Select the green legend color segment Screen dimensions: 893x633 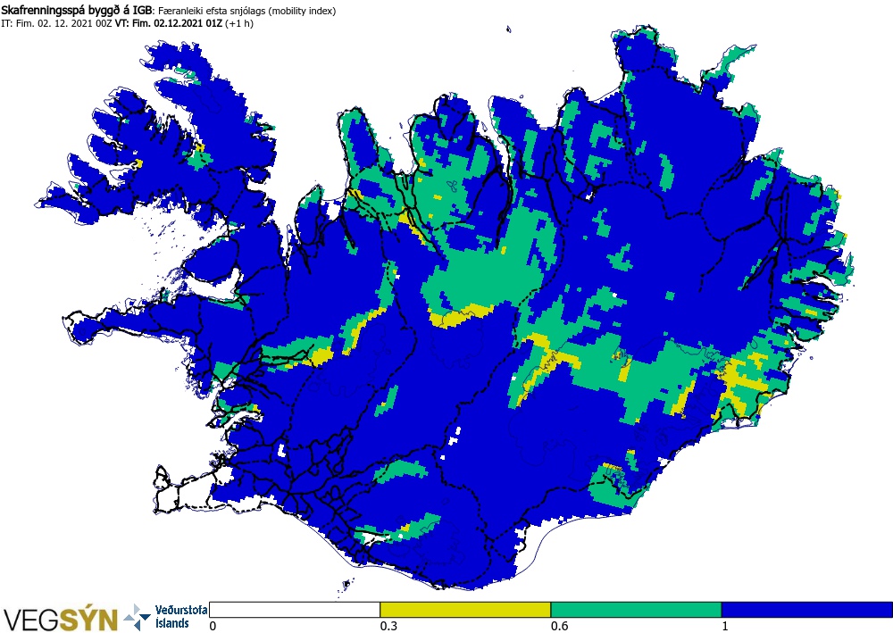[636, 610]
